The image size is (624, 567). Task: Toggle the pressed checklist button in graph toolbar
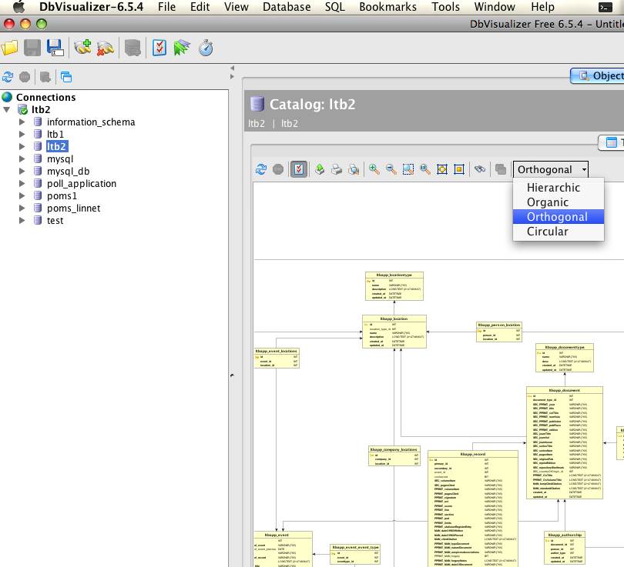pos(299,169)
